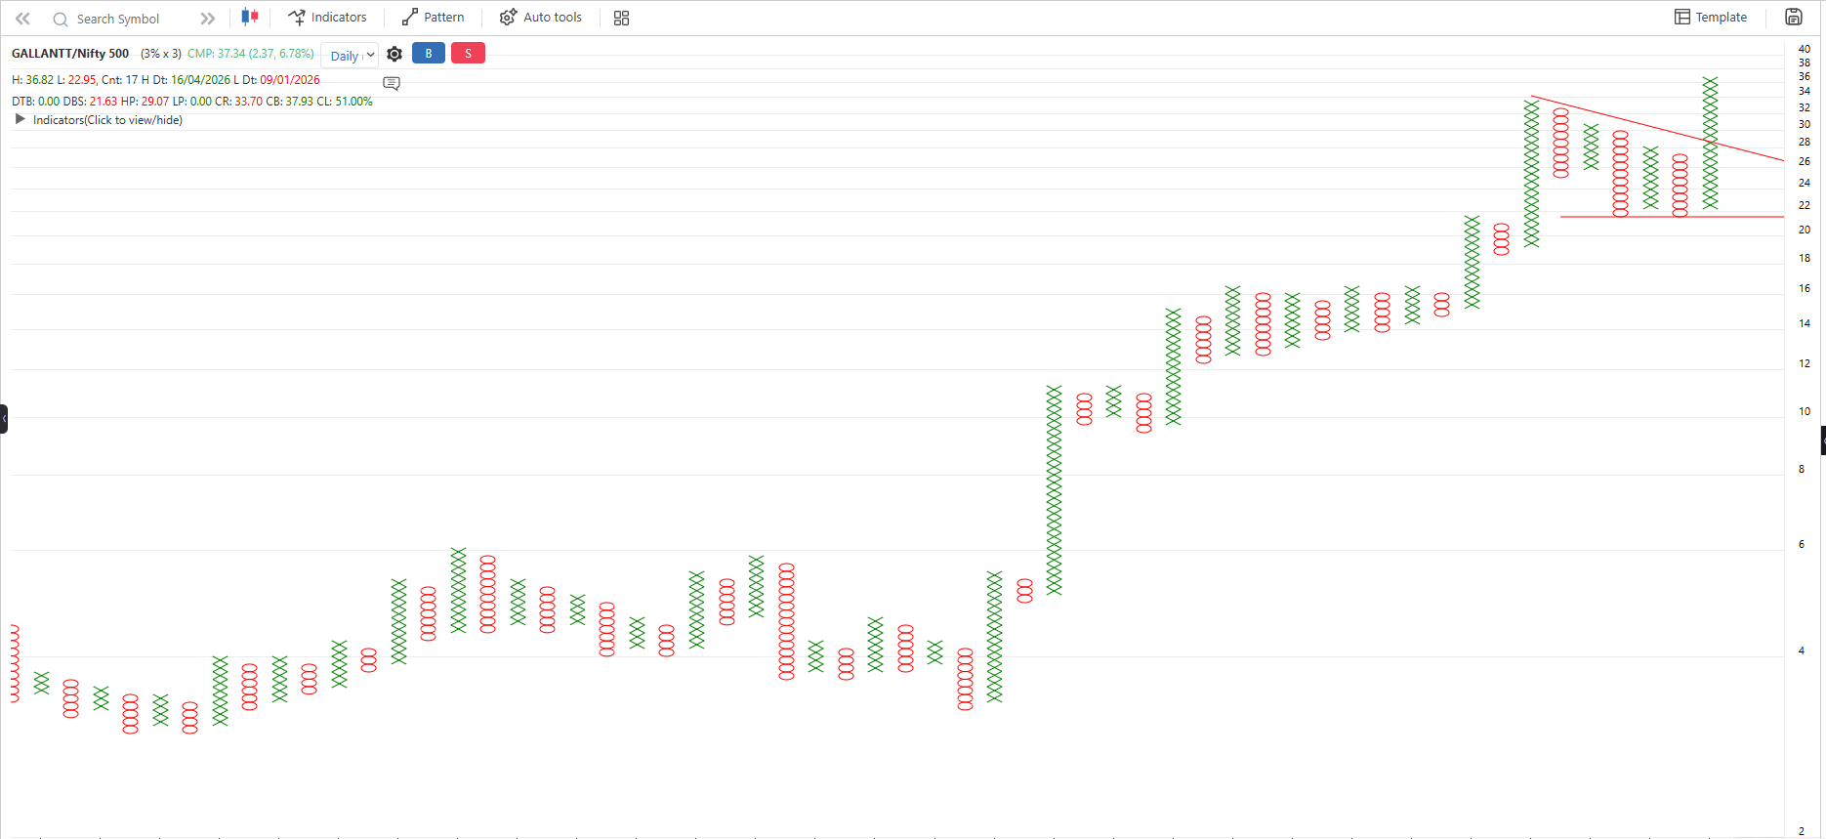
Task: Open the Pattern menu
Action: pos(434,18)
